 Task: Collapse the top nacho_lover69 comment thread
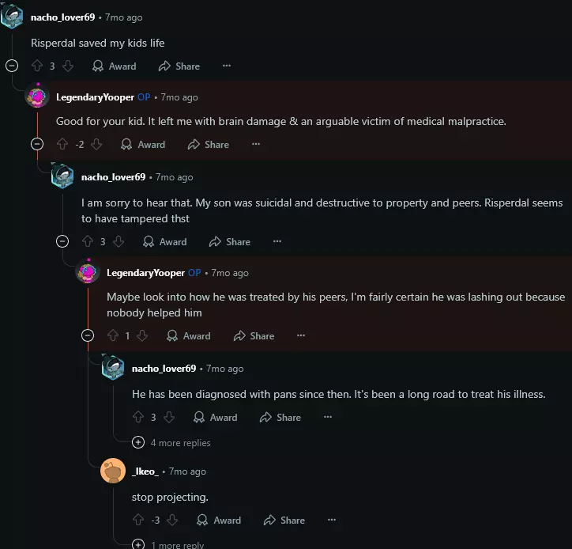pyautogui.click(x=12, y=66)
